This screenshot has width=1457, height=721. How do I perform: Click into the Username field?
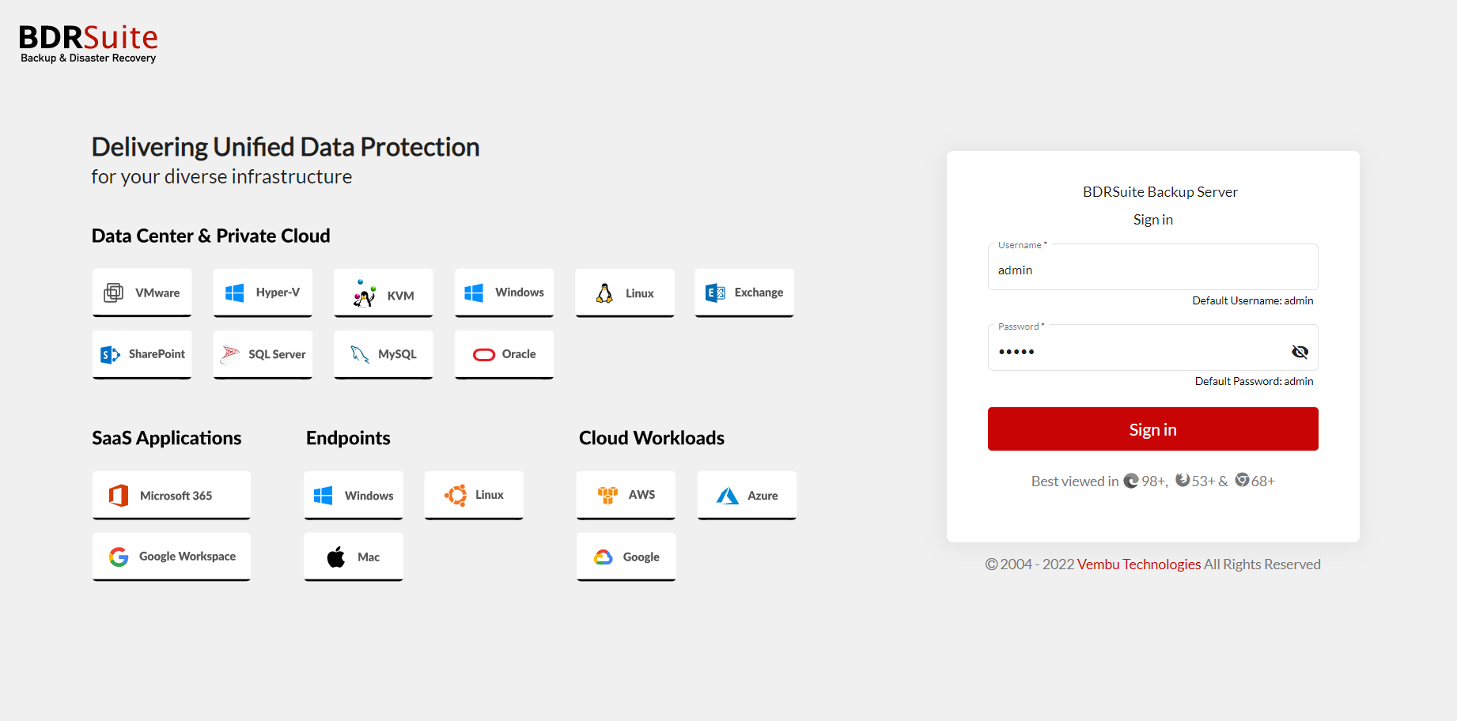1152,270
